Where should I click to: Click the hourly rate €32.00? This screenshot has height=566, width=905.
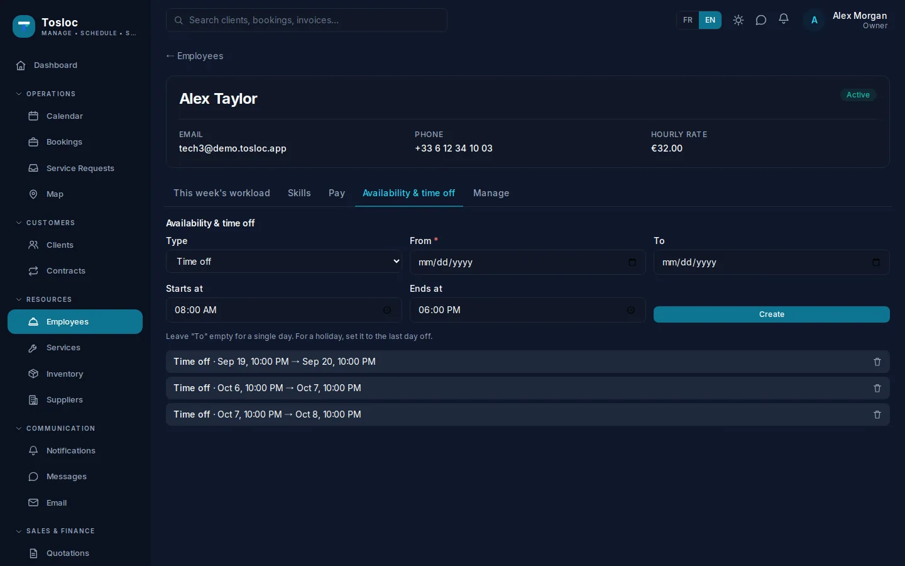click(667, 148)
